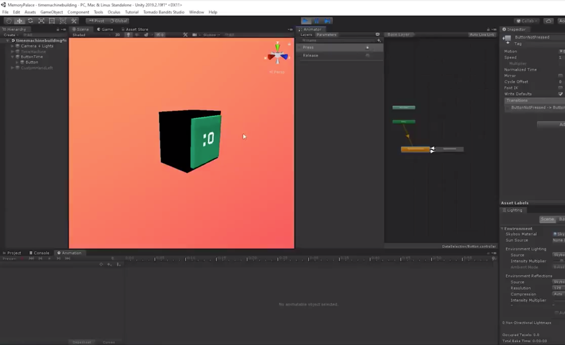Screen dimensions: 565x345
Task: Enable the Mirror checkbox
Action: click(x=560, y=76)
